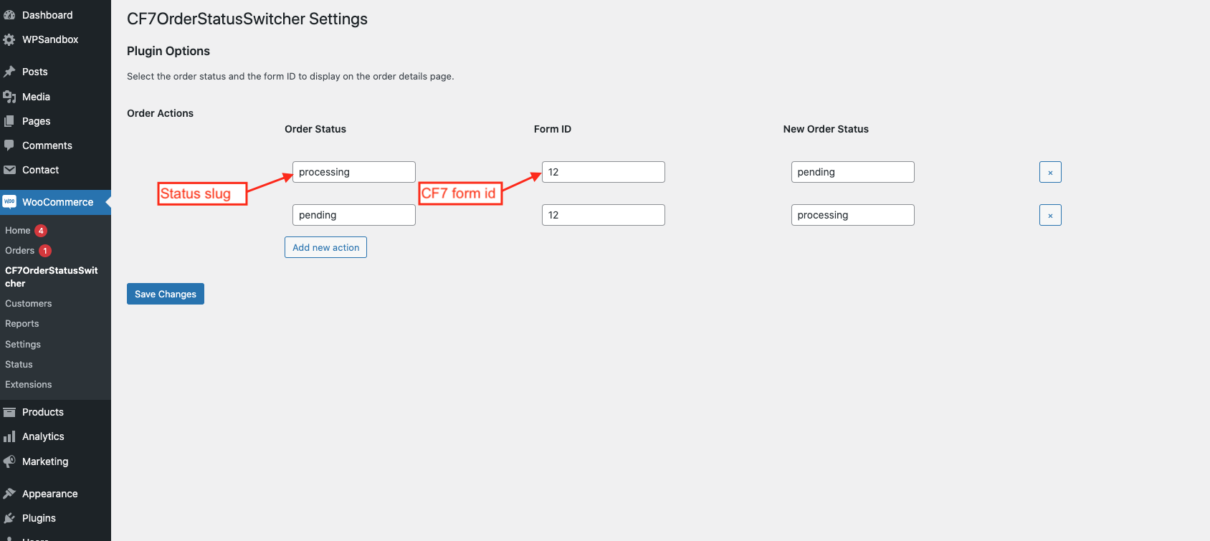Click the CF7OrderStatusSwitcher Settings page heading
This screenshot has height=541, width=1210.
tap(247, 19)
